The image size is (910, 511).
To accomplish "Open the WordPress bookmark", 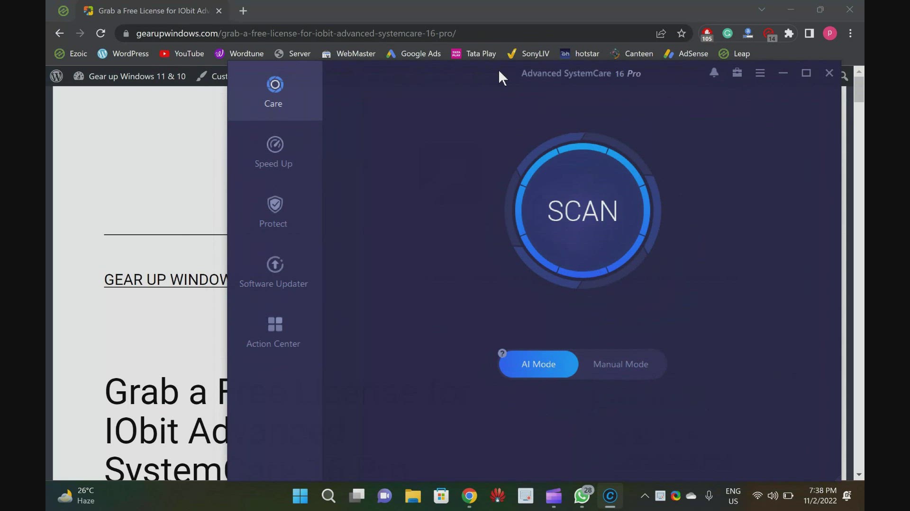I will (x=123, y=53).
